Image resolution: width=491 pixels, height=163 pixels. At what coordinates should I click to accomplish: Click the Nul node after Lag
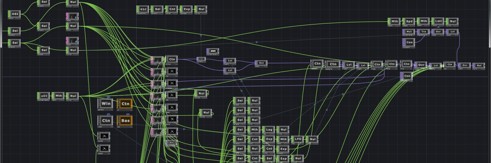(x=283, y=130)
